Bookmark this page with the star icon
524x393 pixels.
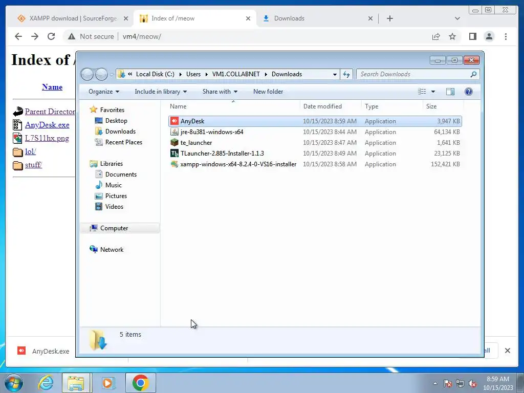point(452,36)
